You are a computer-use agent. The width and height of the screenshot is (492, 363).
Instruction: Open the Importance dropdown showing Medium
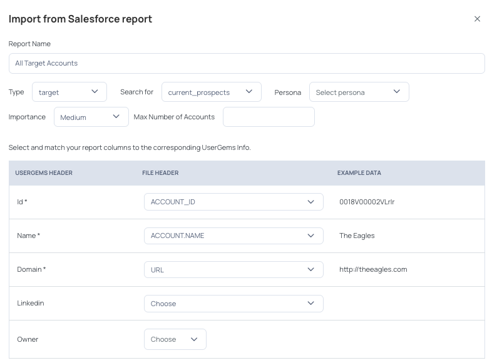[x=91, y=117]
